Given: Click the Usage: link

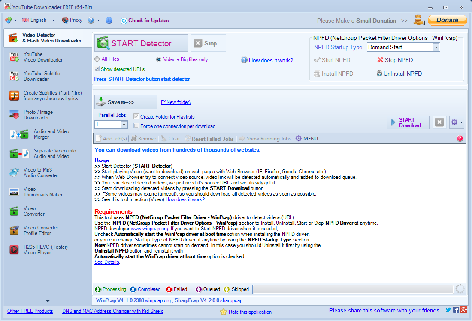Looking at the screenshot, I should pyautogui.click(x=103, y=160).
